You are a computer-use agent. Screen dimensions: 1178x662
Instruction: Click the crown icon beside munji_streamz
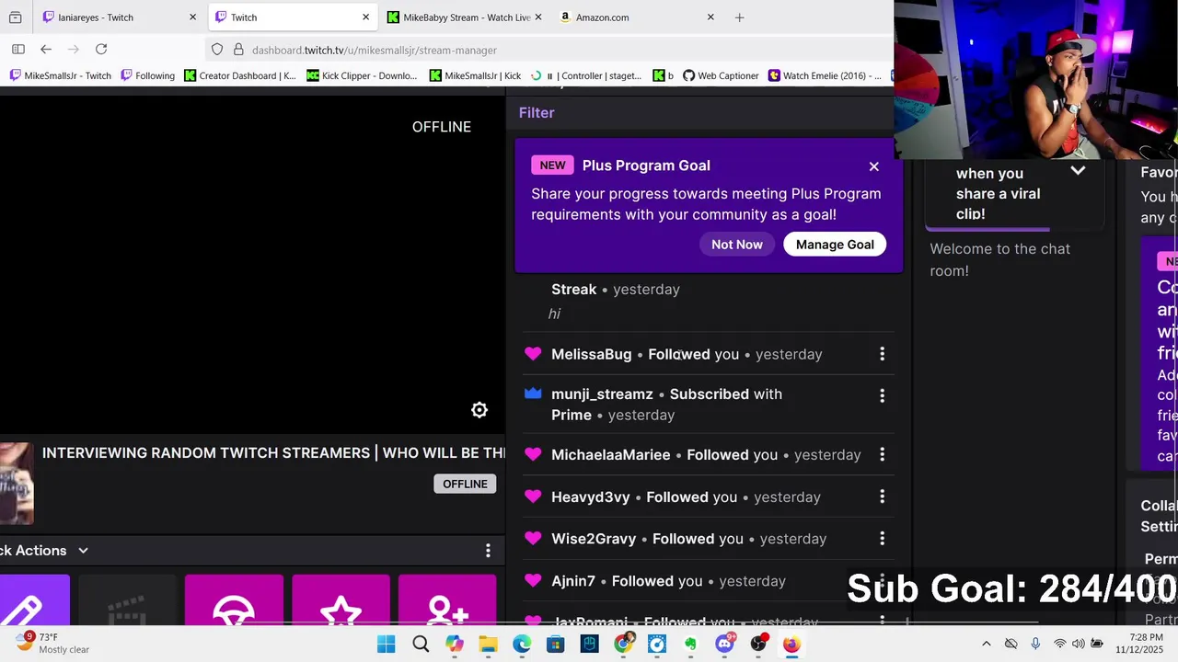coord(533,394)
